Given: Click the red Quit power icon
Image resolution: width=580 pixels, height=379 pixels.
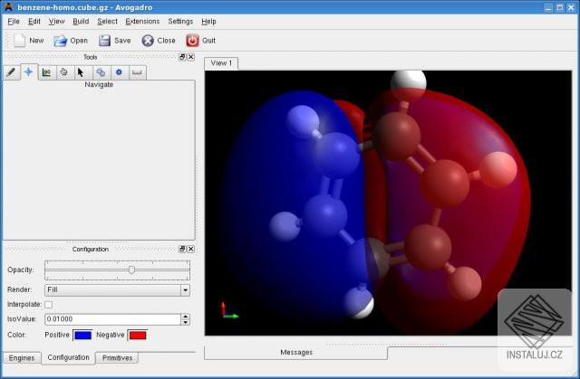Looking at the screenshot, I should coord(192,41).
